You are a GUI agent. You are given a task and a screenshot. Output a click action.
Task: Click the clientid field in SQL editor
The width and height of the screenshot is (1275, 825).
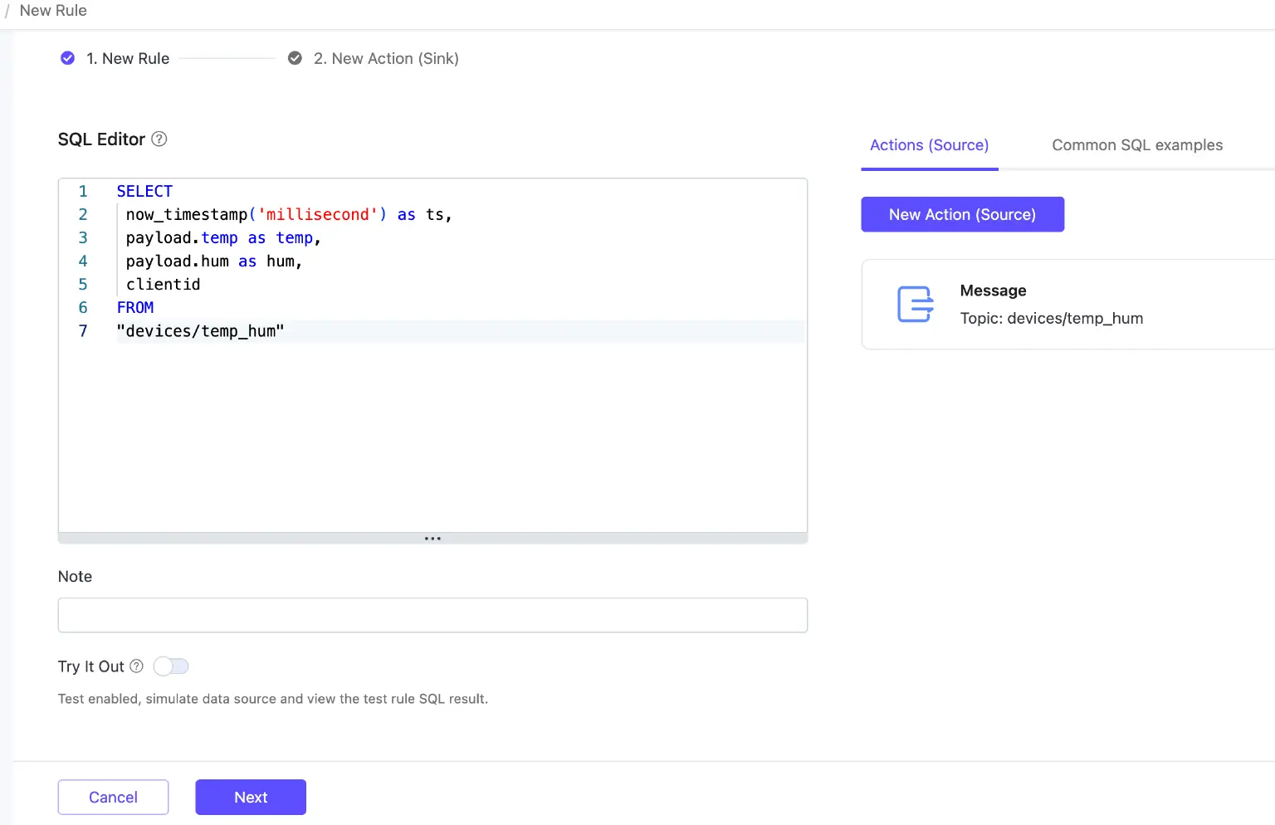point(164,285)
